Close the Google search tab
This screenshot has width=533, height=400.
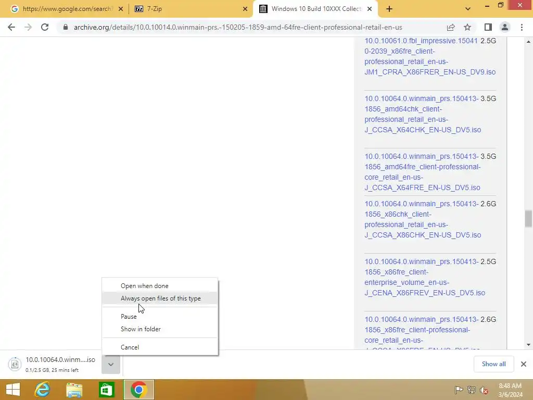point(121,9)
